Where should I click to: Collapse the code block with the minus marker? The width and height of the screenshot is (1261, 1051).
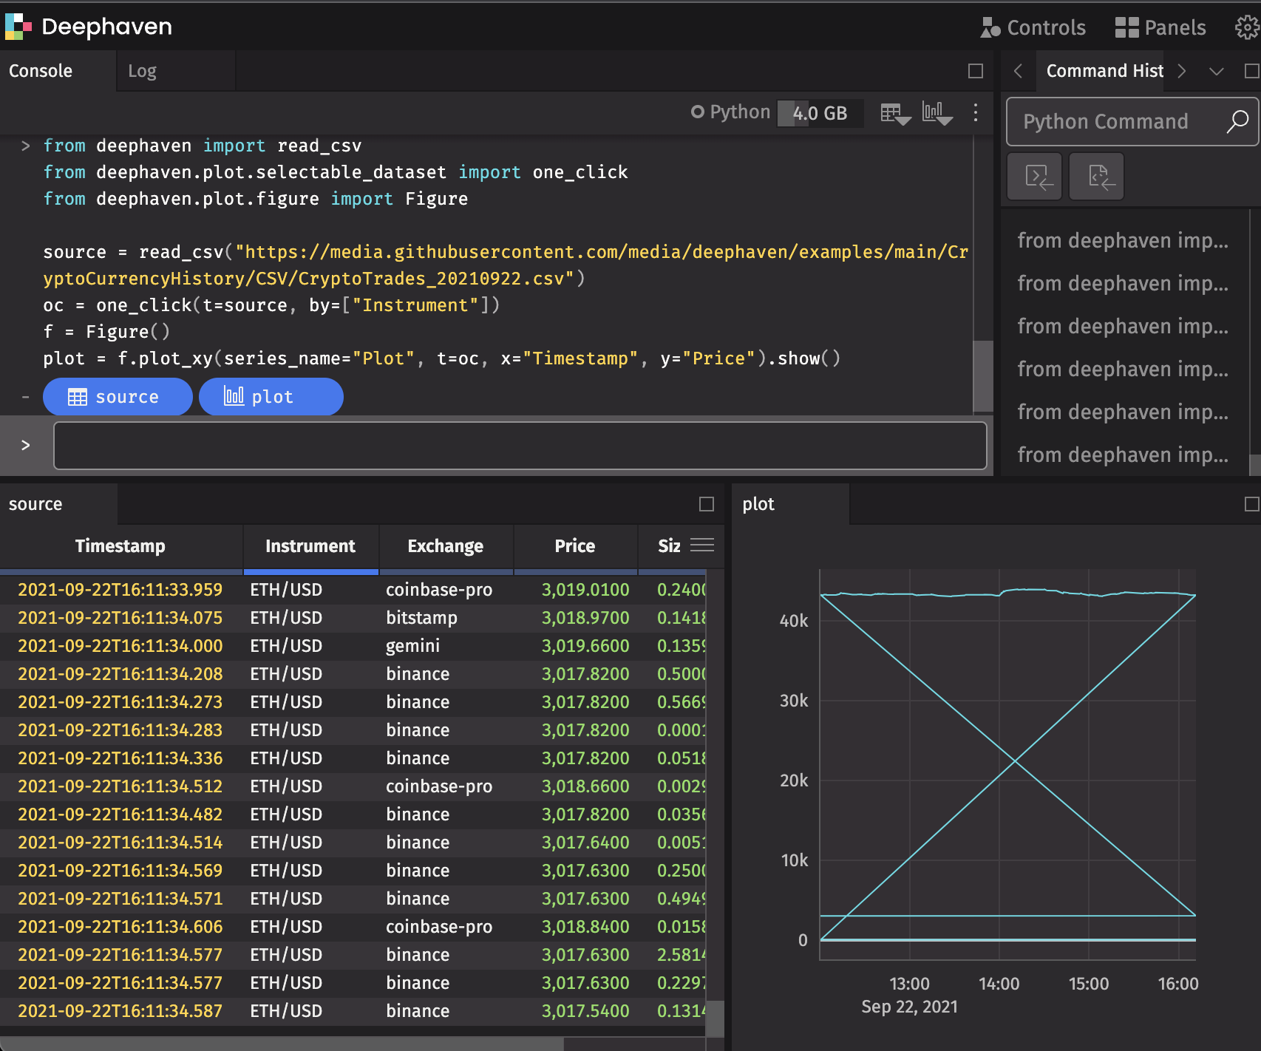click(x=25, y=397)
